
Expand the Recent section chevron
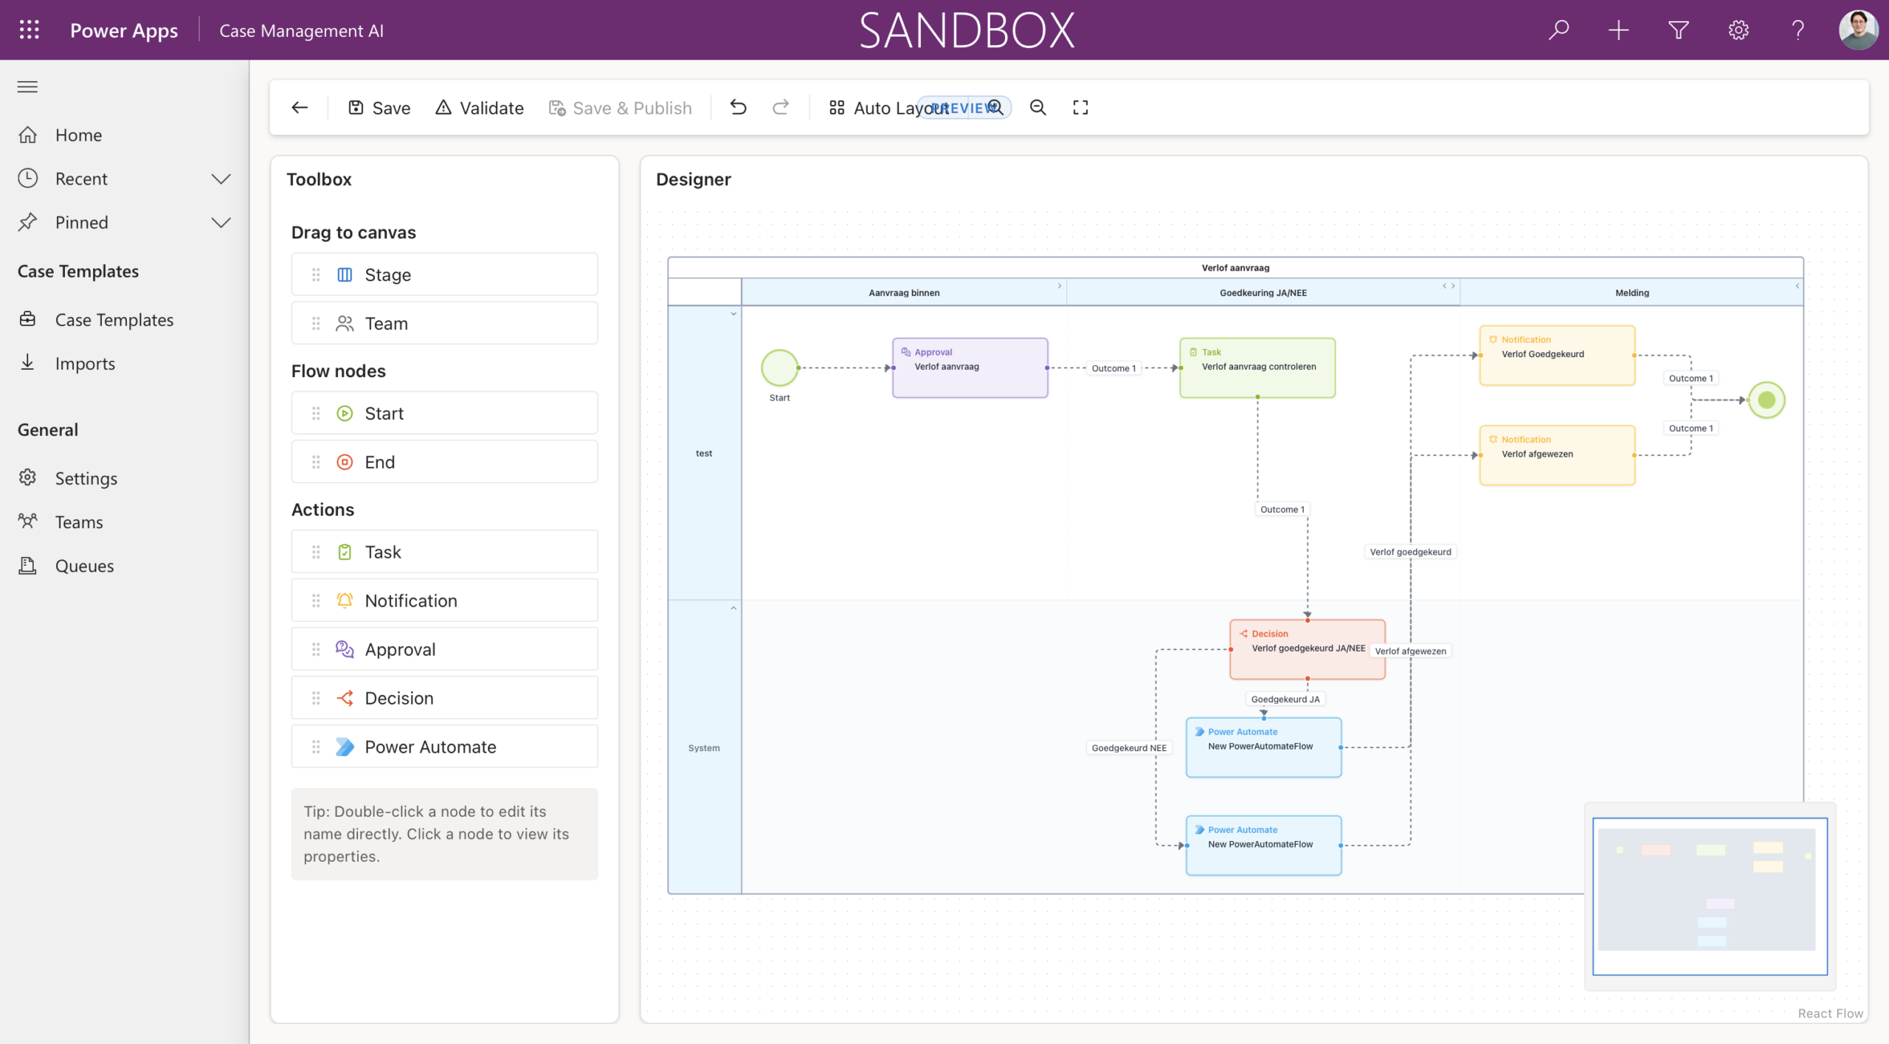(221, 179)
